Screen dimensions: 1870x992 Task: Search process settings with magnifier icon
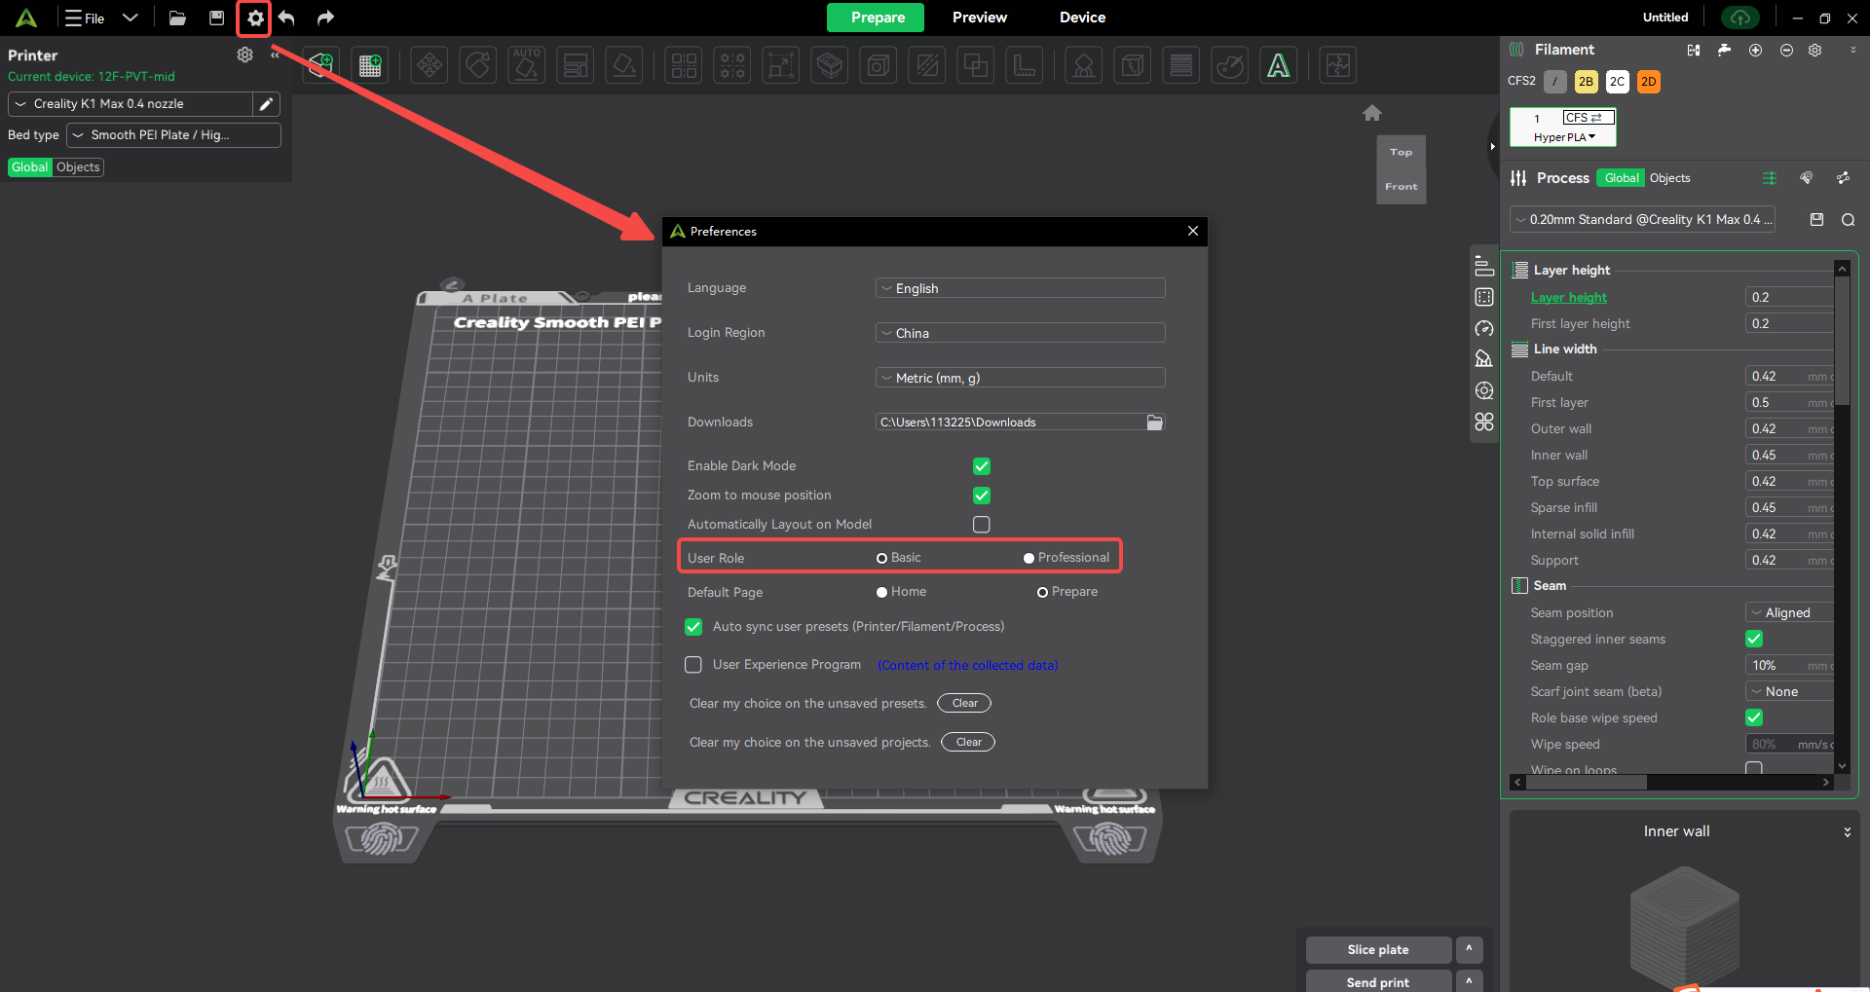[x=1848, y=220]
